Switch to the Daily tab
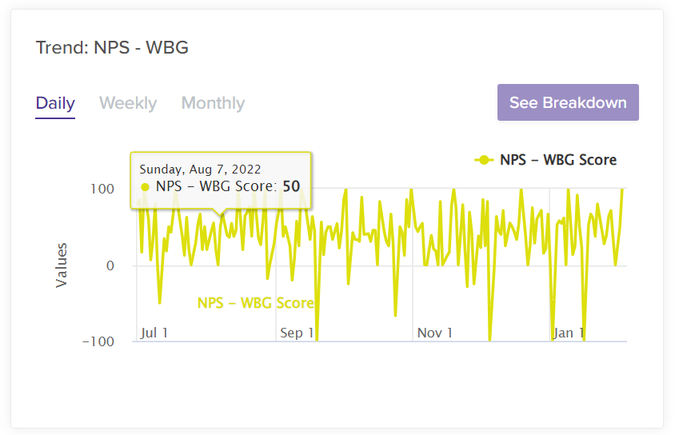This screenshot has height=435, width=675. pos(55,103)
